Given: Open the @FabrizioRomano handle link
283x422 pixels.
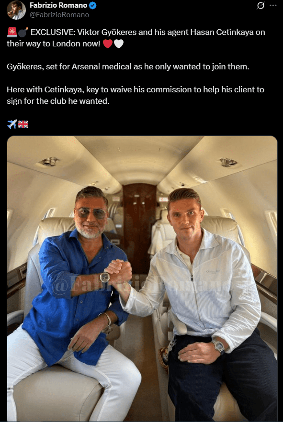Looking at the screenshot, I should point(59,14).
